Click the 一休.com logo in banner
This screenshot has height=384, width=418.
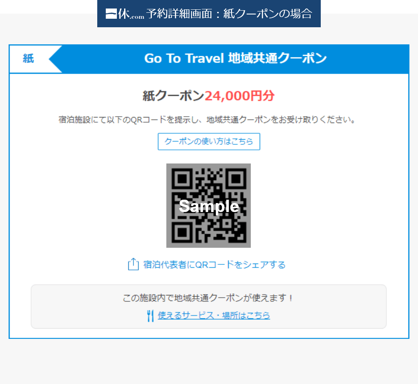pos(125,14)
